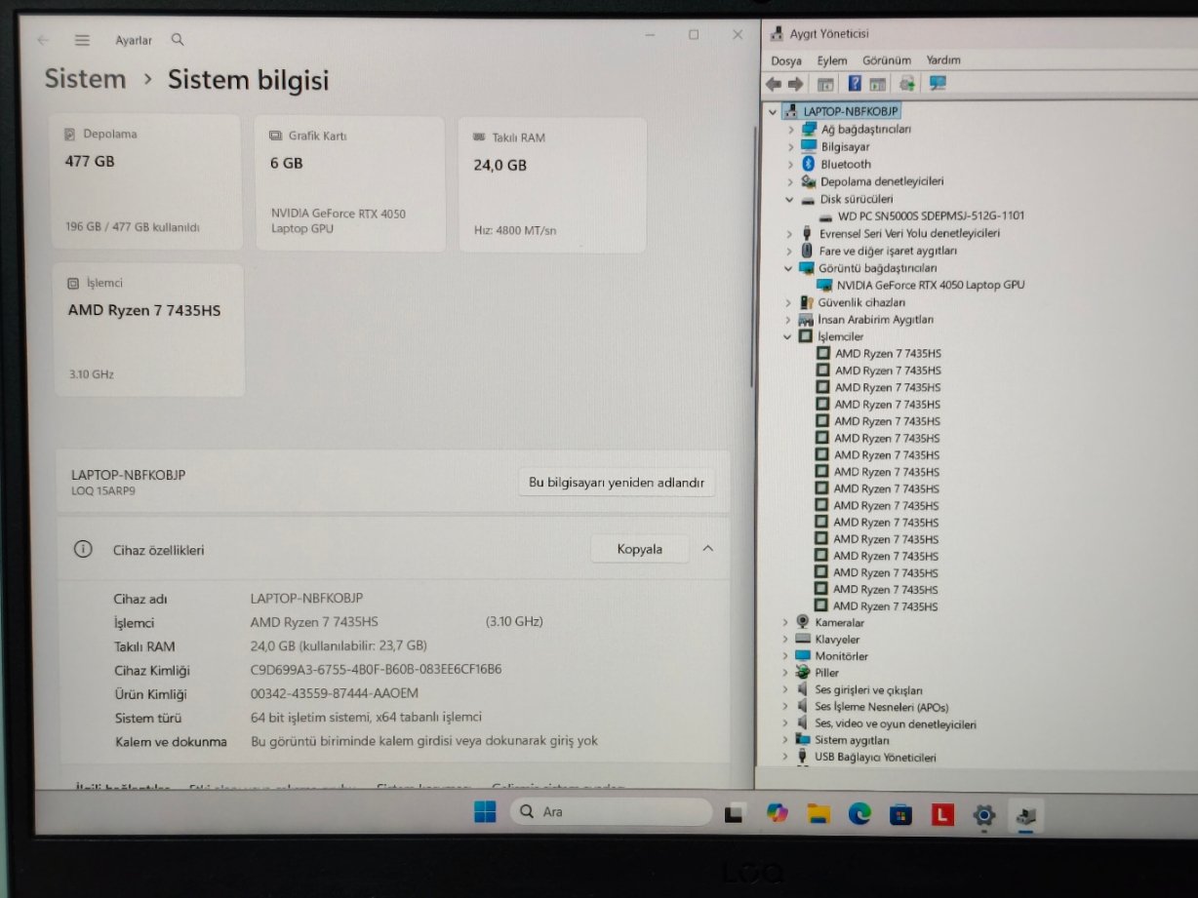Collapse the Görüntü bağdaştırıcıları category
This screenshot has height=898, width=1198.
tap(789, 268)
